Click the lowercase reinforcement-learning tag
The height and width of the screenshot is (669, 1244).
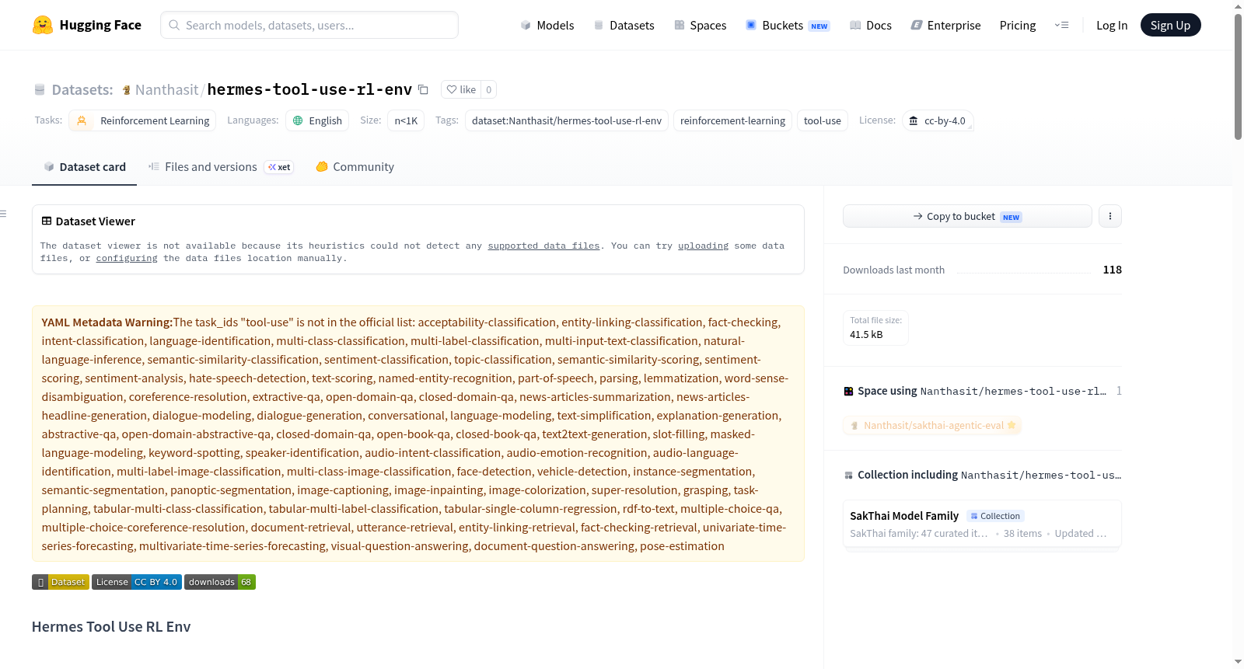coord(732,120)
